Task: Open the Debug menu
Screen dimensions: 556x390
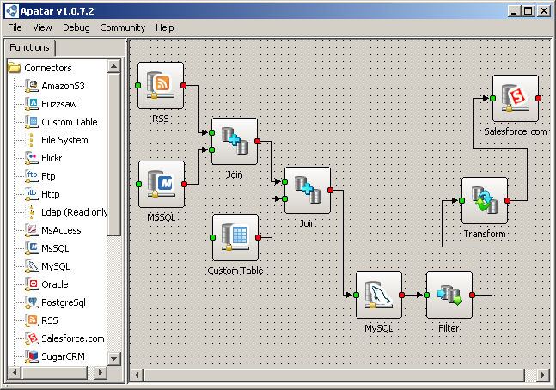Action: (76, 27)
